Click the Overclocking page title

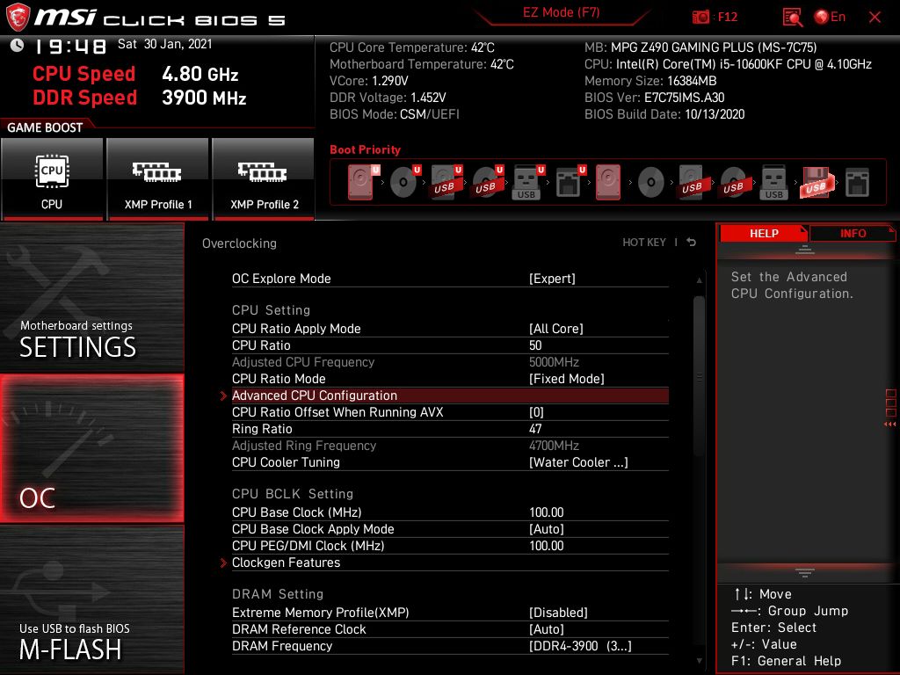pos(239,243)
